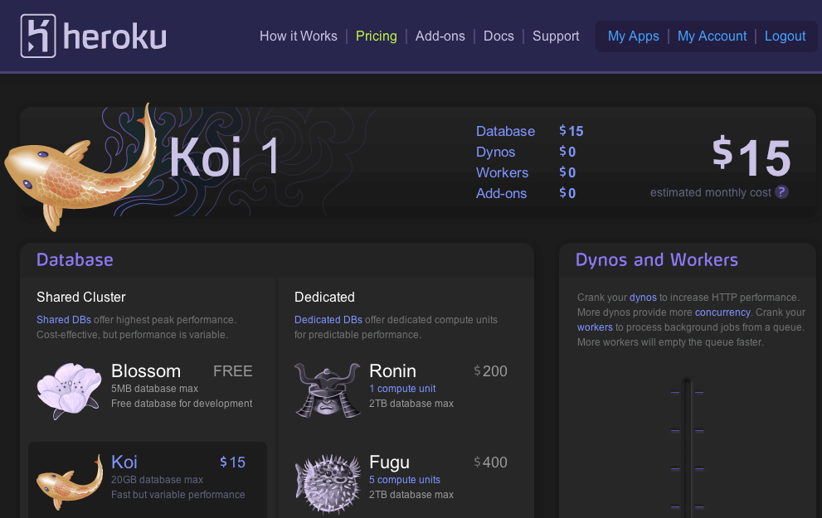822x518 pixels.
Task: Select the Ronin samurai helmet icon
Action: (x=327, y=390)
